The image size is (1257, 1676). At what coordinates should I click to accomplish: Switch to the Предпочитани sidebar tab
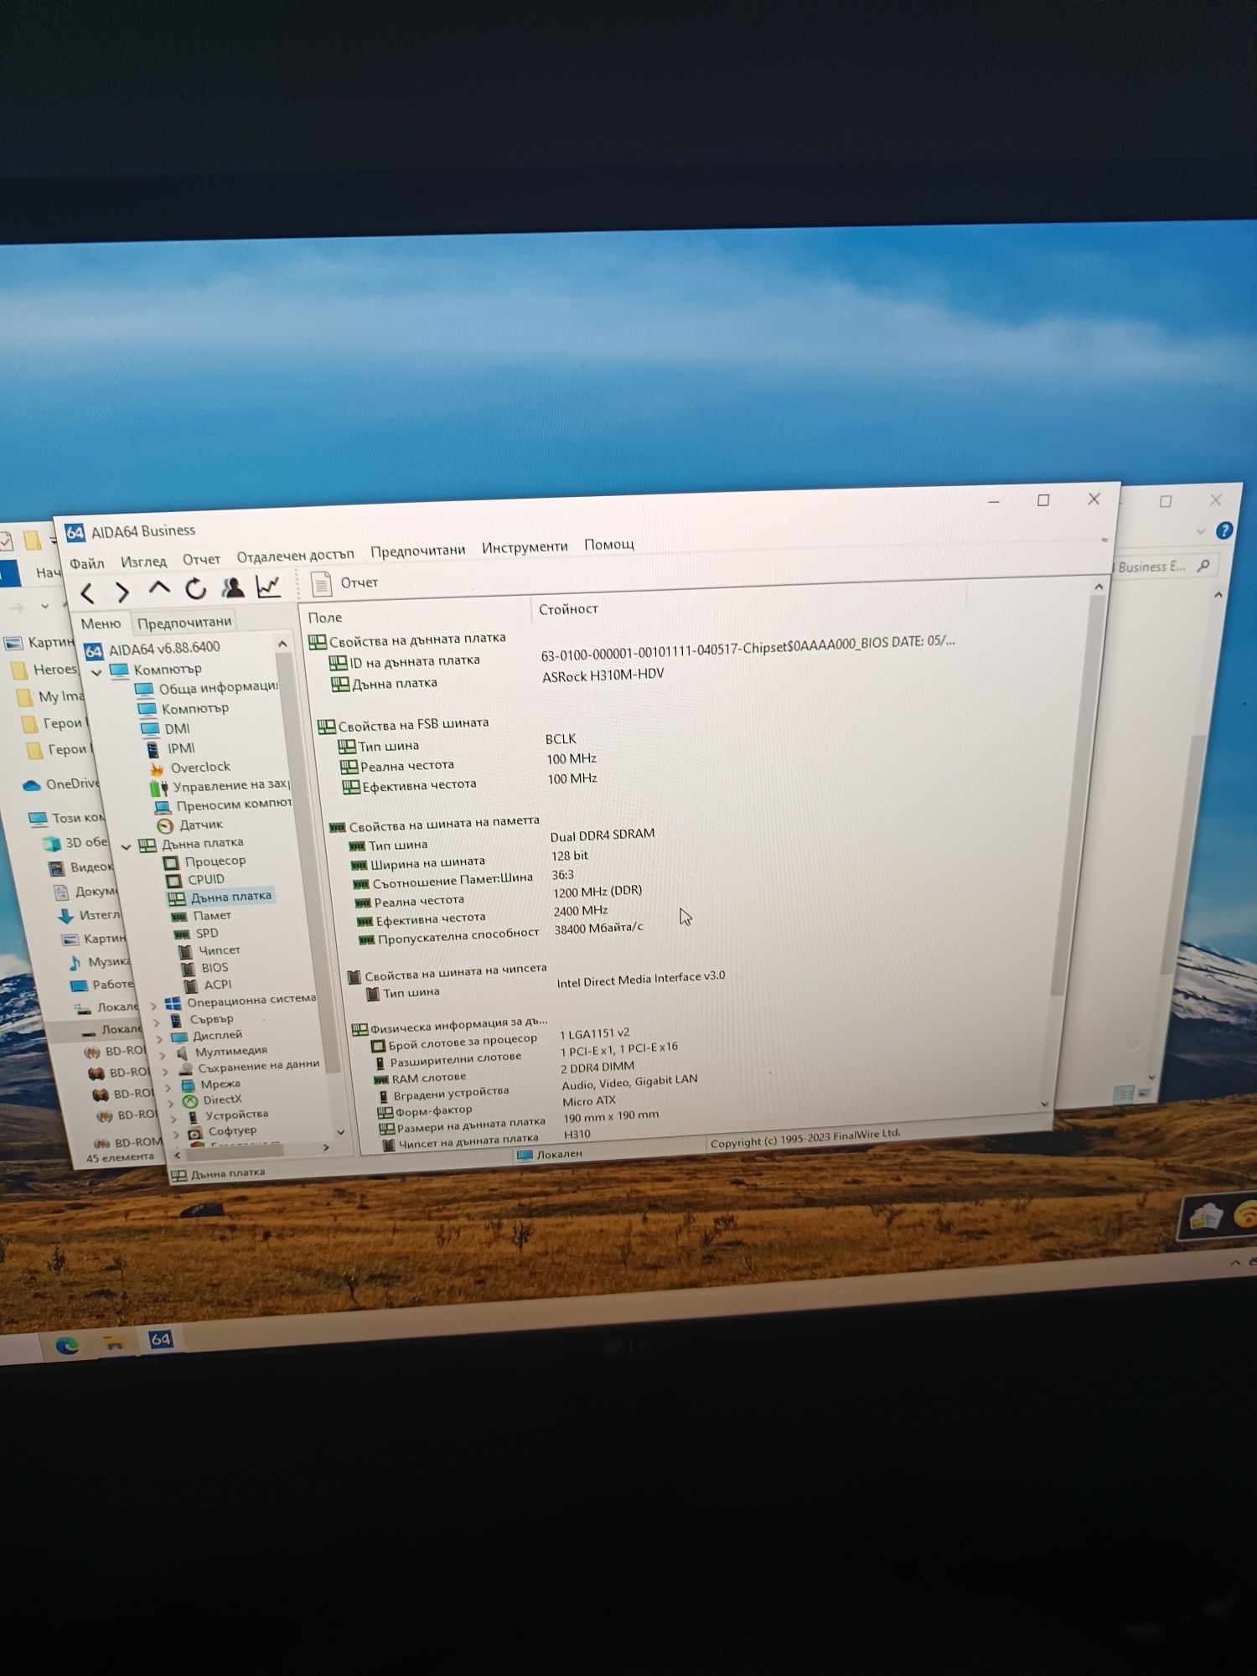(x=184, y=622)
